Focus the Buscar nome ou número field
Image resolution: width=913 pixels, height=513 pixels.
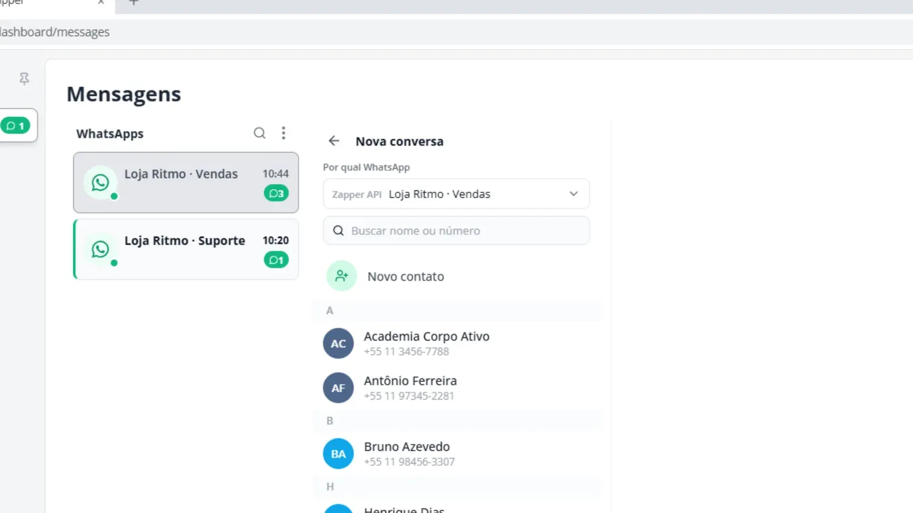click(x=456, y=230)
